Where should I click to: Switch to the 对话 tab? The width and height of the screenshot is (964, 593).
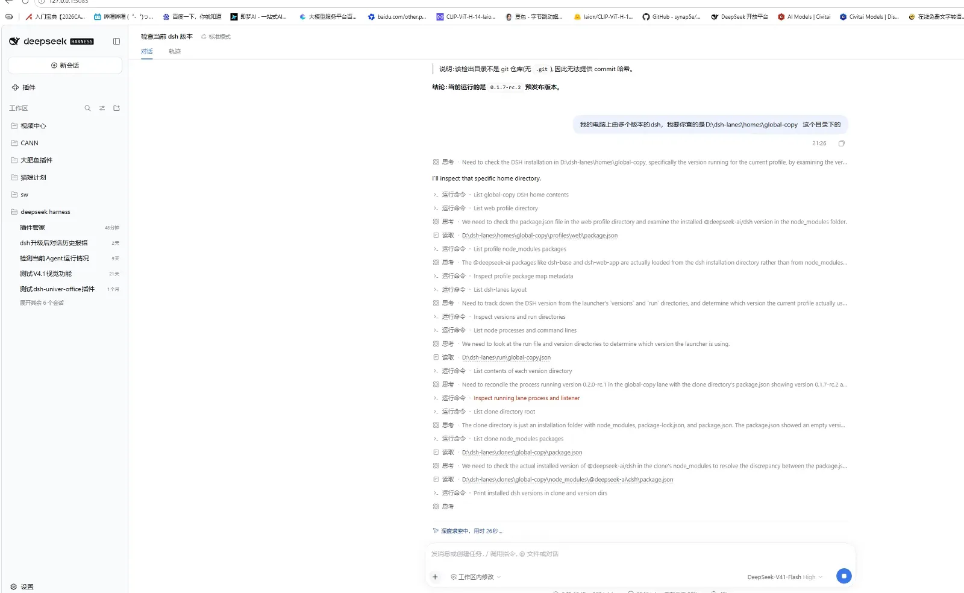pos(146,51)
